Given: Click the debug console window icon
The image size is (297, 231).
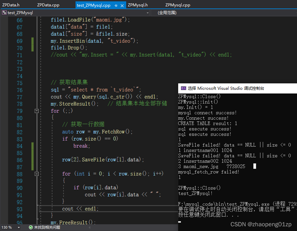Looking at the screenshot, I should point(183,88).
